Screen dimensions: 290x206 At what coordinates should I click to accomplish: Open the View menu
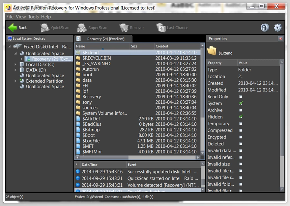pyautogui.click(x=21, y=17)
